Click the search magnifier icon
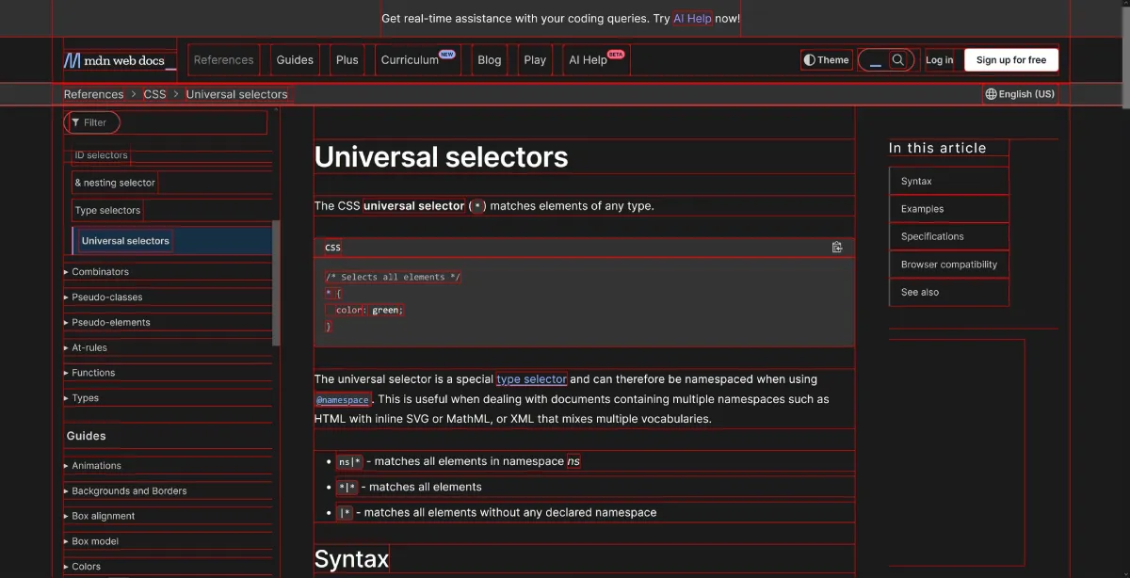The image size is (1130, 578). [x=898, y=60]
